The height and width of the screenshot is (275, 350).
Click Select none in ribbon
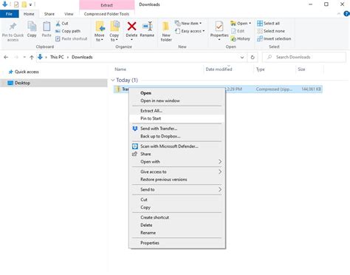[271, 31]
